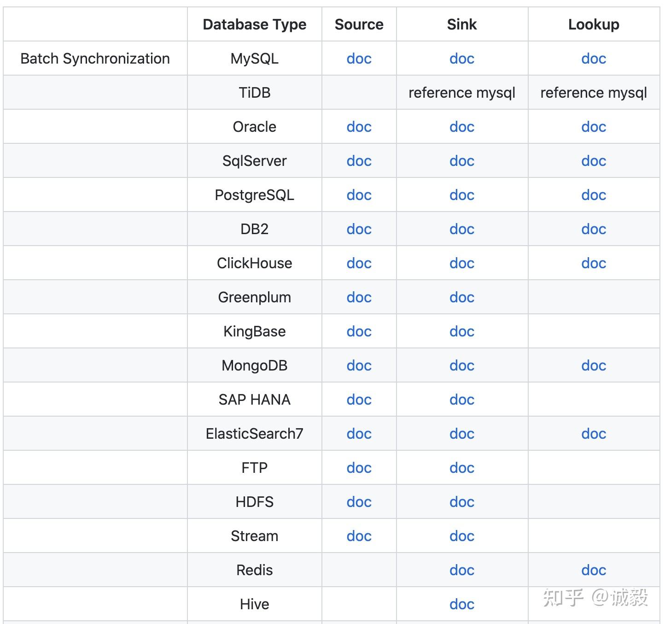Select the 'Hive' database name
The image size is (665, 624).
[255, 604]
